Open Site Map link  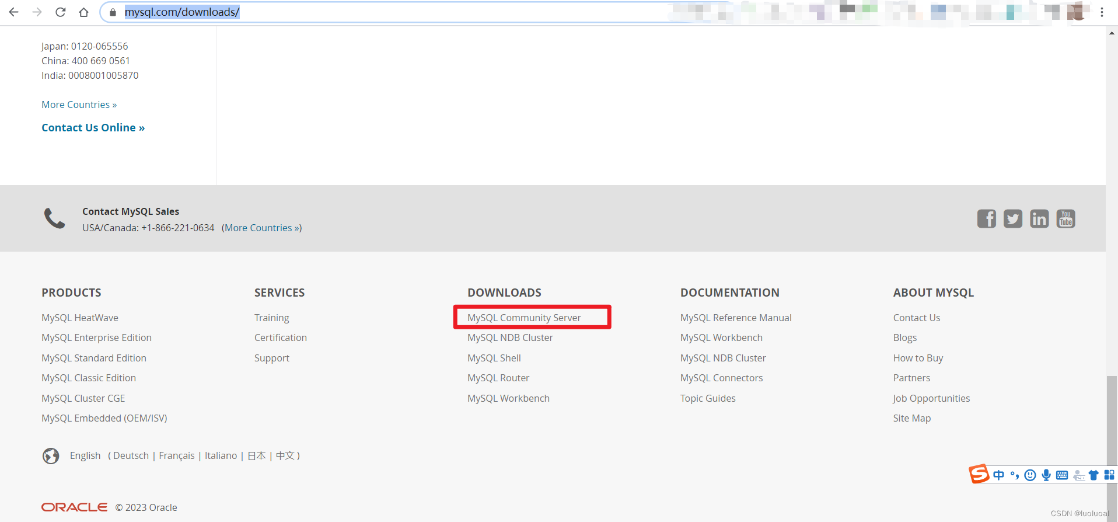coord(912,418)
